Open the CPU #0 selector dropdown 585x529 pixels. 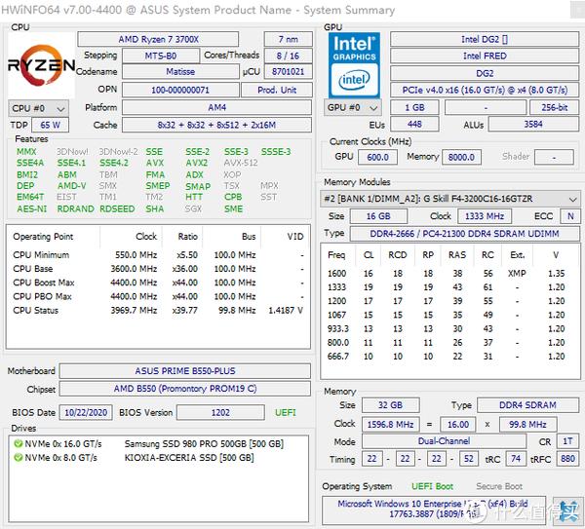[x=38, y=108]
